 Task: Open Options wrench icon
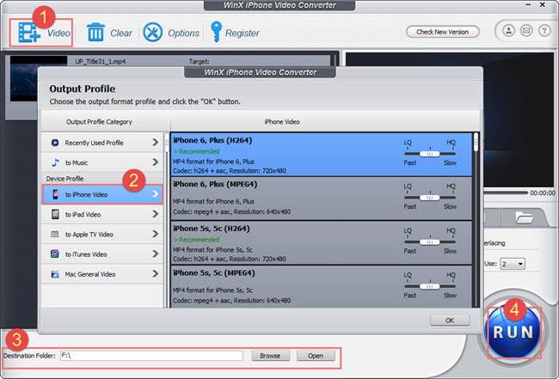152,33
